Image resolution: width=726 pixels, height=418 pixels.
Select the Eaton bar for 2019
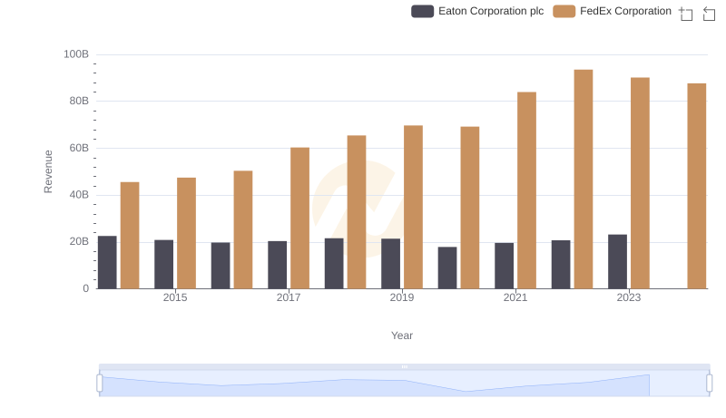click(391, 264)
